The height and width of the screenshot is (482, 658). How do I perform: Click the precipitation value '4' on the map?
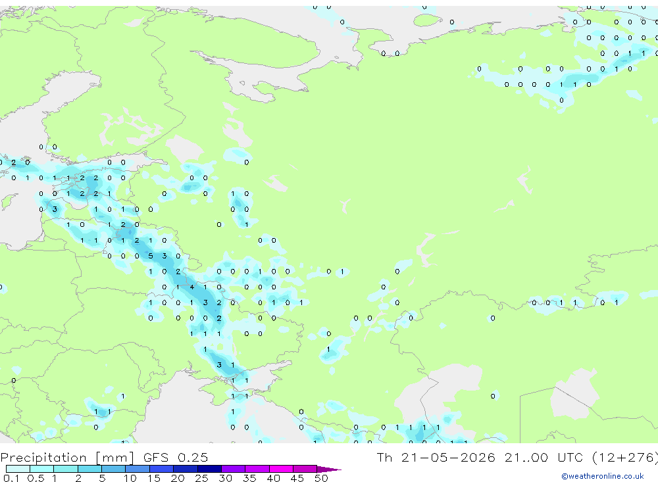pyautogui.click(x=191, y=287)
